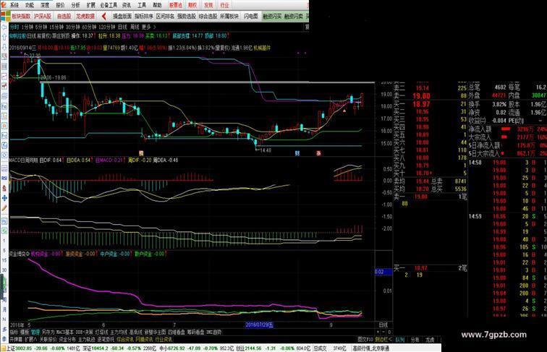Click the green 融资闪买 button

click(272, 16)
